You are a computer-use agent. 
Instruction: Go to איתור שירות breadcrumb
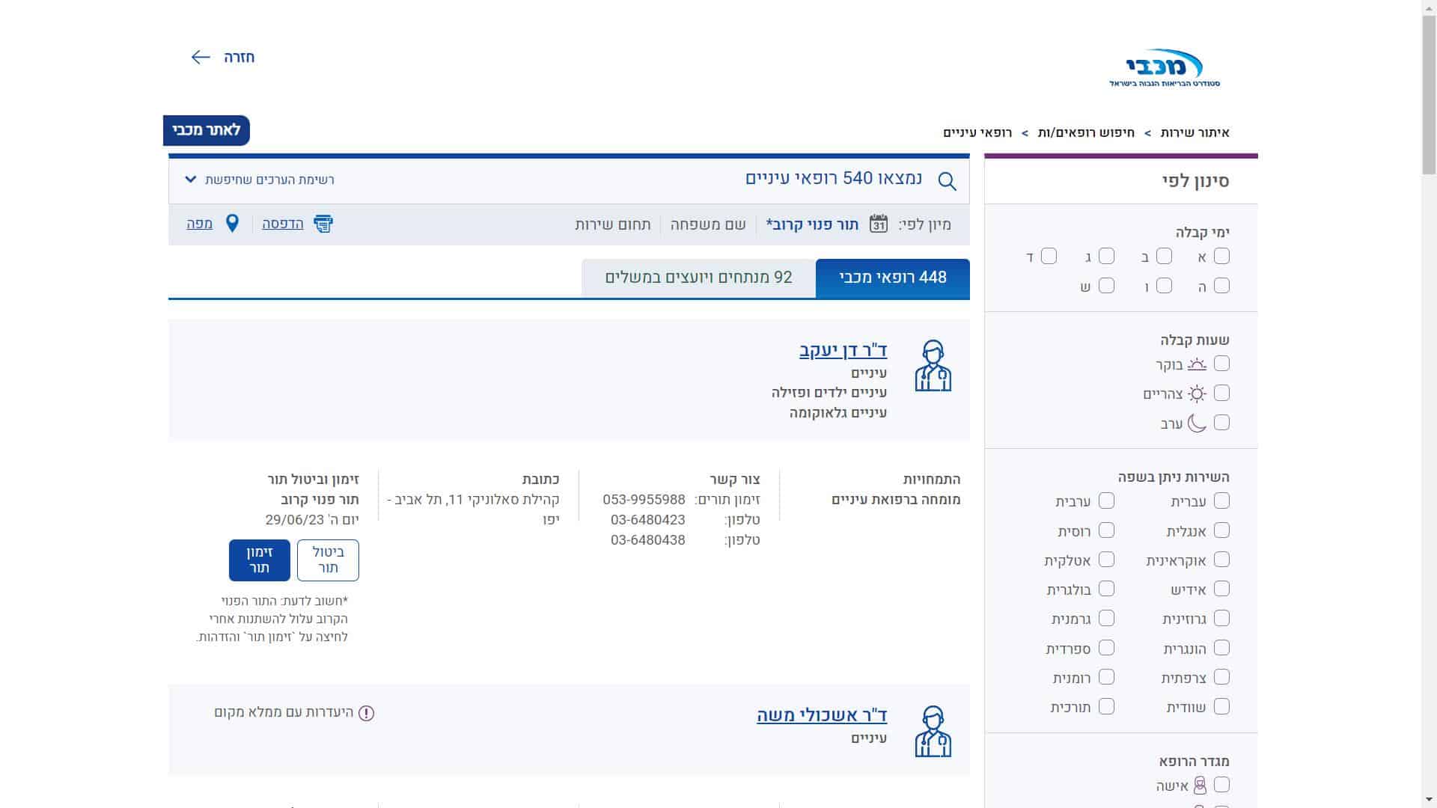tap(1195, 132)
